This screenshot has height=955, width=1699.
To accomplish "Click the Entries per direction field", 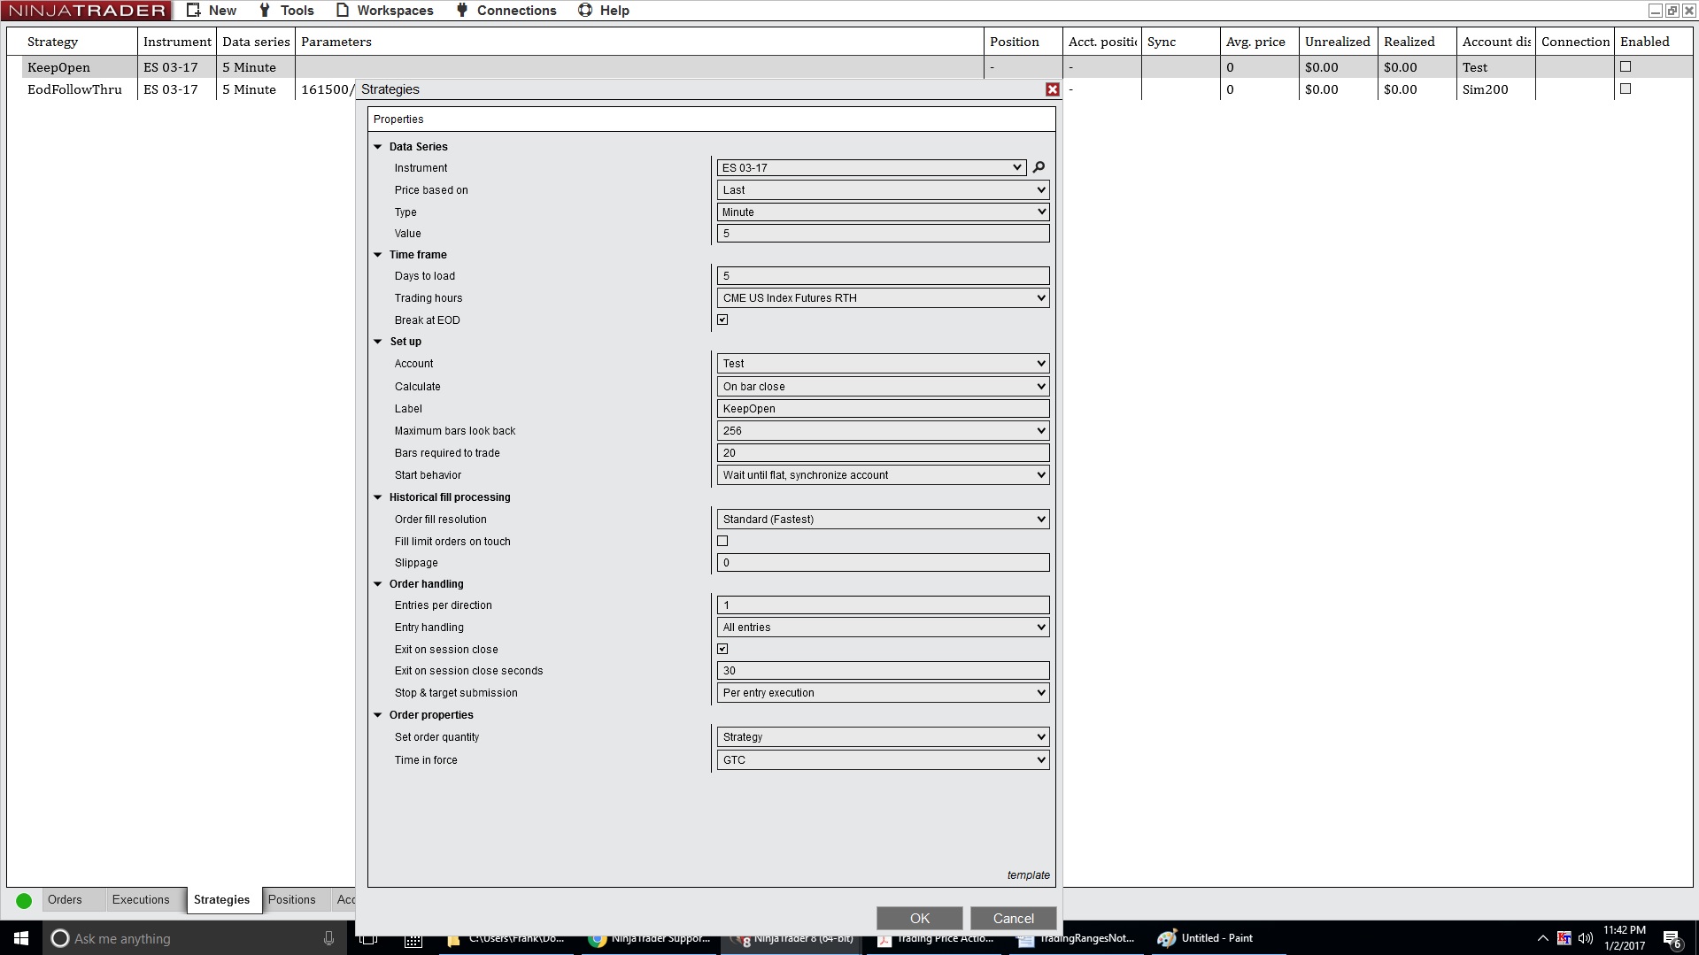I will pyautogui.click(x=883, y=605).
